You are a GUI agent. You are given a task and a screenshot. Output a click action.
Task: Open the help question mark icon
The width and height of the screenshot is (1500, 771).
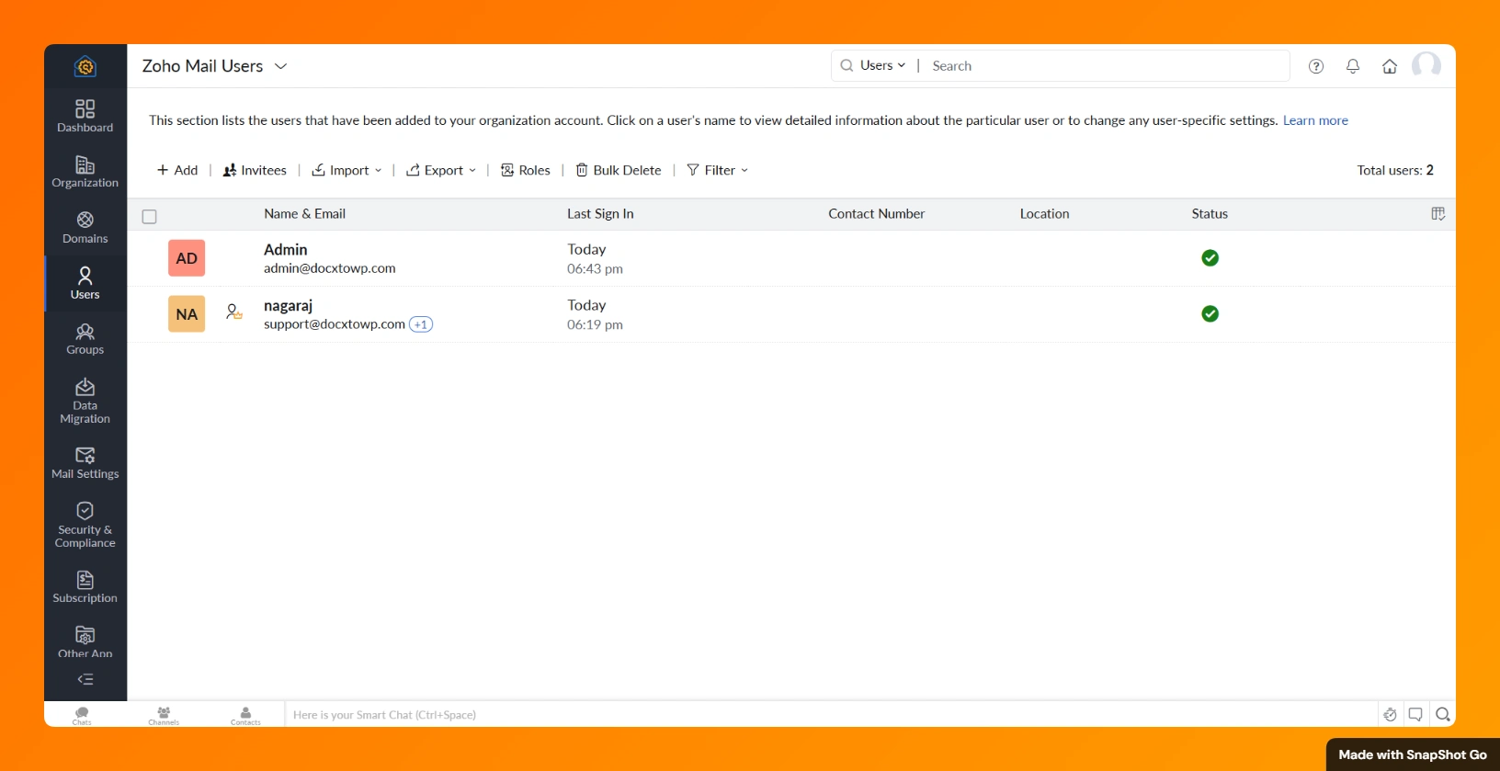click(1316, 66)
